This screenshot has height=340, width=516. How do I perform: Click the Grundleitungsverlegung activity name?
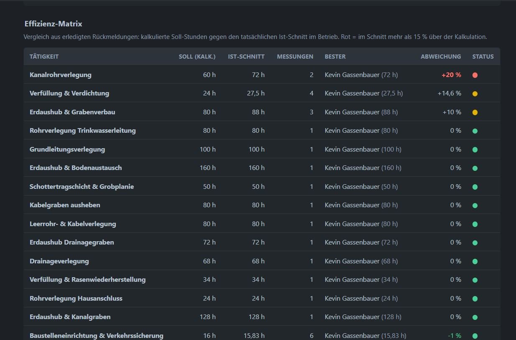(x=67, y=149)
